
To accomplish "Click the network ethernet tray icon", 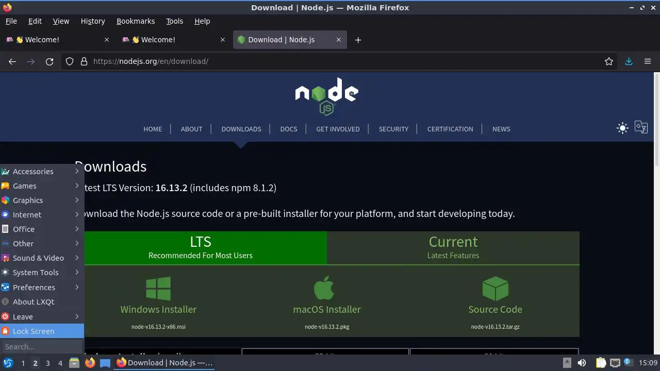I will 615,363.
